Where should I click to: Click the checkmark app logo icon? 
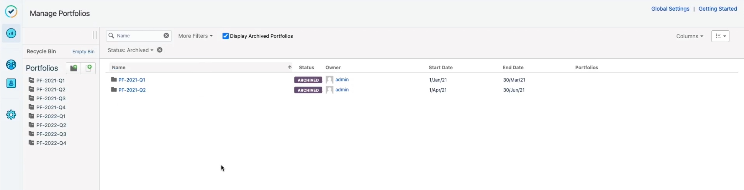pos(11,12)
